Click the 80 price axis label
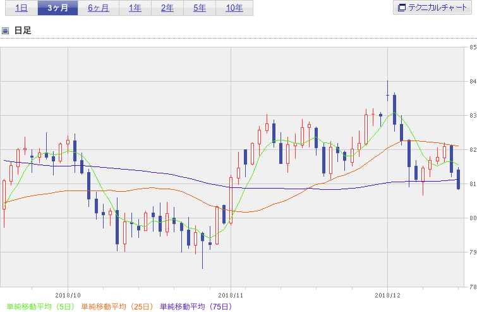477x312 pixels. (x=473, y=218)
